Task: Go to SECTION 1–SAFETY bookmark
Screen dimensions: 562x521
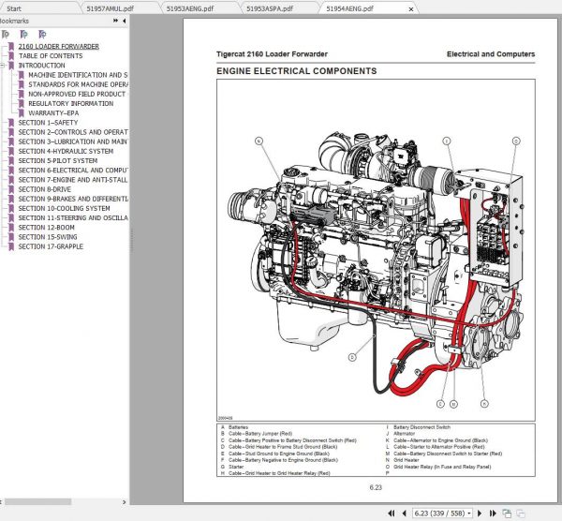Action: pos(48,122)
